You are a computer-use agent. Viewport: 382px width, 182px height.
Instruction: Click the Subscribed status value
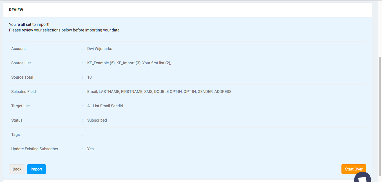point(97,120)
